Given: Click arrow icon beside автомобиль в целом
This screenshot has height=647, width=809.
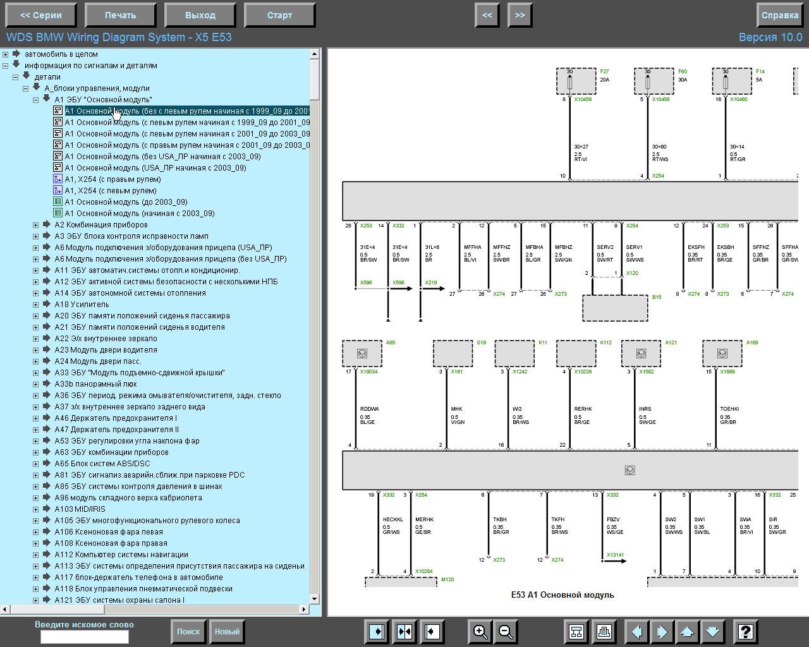Looking at the screenshot, I should 16,54.
